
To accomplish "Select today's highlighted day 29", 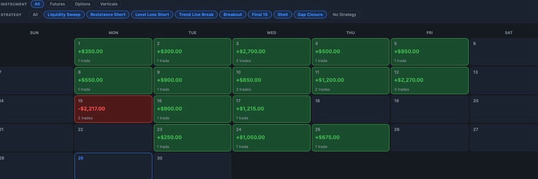I will 113,166.
